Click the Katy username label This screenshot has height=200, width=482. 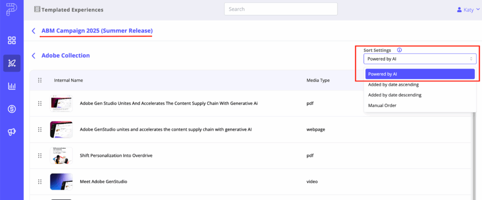tap(469, 10)
